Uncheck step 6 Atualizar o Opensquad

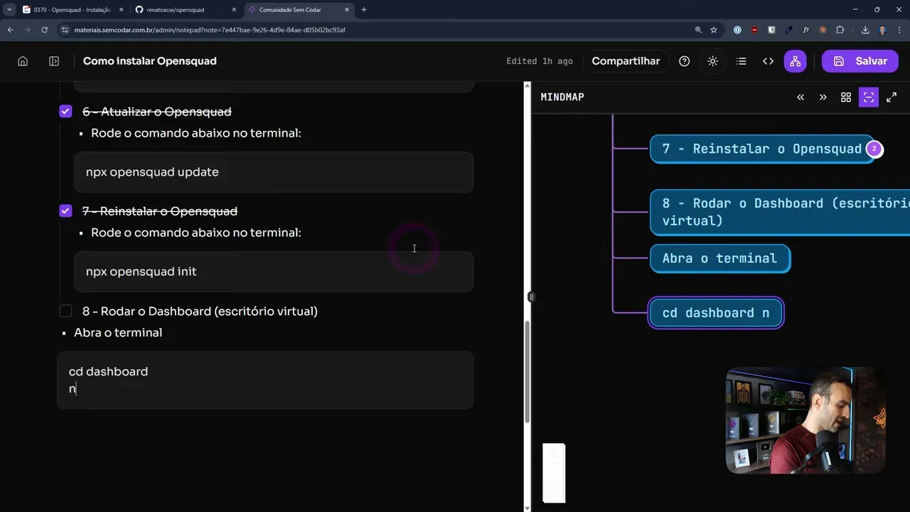click(65, 111)
